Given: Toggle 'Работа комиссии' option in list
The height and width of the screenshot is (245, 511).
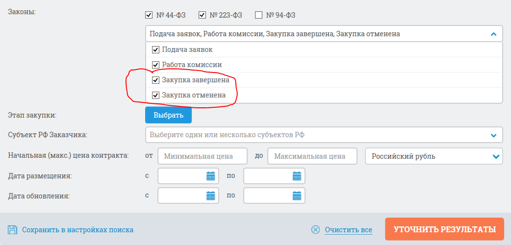Looking at the screenshot, I should point(156,65).
